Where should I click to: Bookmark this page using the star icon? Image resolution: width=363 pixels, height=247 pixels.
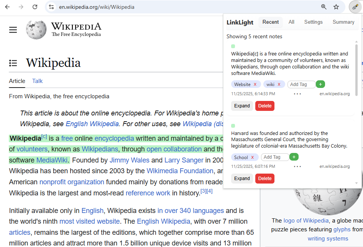coord(336,7)
